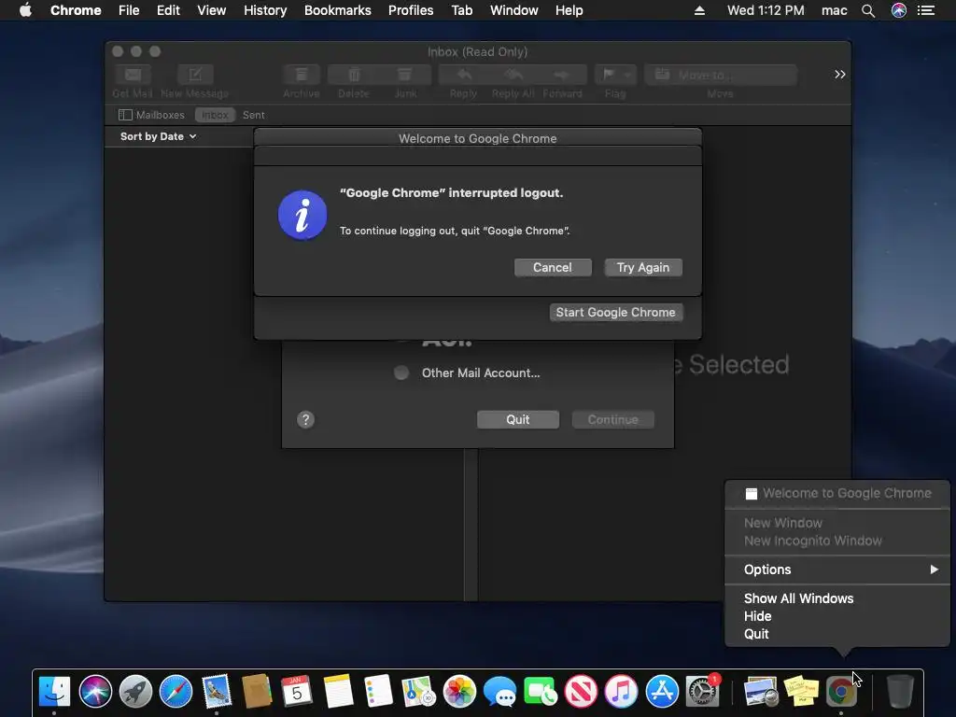
Task: Click the Siri icon in the menu bar
Action: pyautogui.click(x=899, y=10)
